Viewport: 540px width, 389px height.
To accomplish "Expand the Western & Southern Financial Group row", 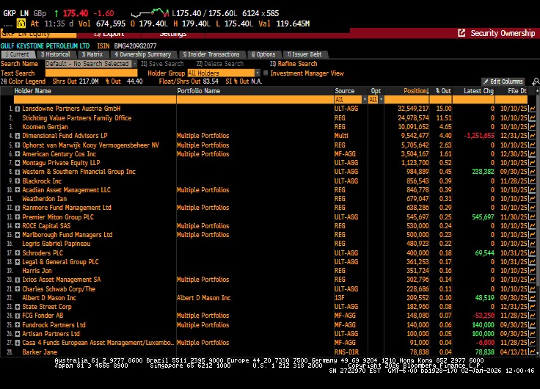I will 17,172.
